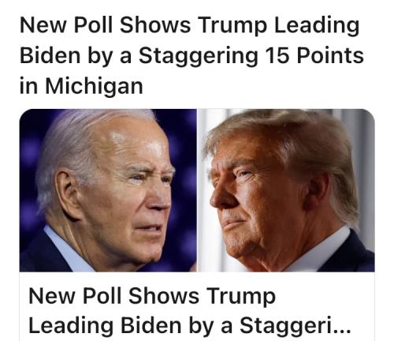
Task: Open the card title "New Poll Shows Trump"
Action: pos(152,297)
